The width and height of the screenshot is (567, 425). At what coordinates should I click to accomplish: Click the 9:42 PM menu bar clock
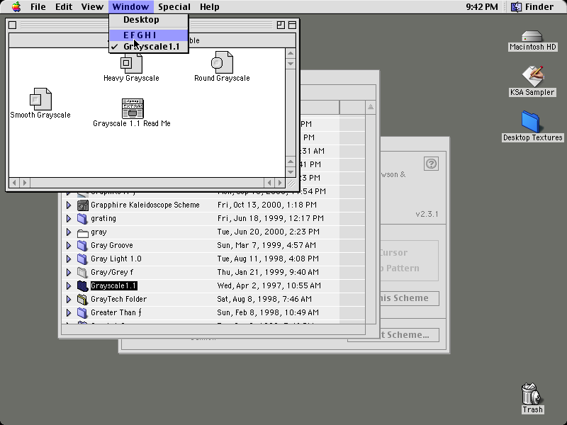[482, 7]
